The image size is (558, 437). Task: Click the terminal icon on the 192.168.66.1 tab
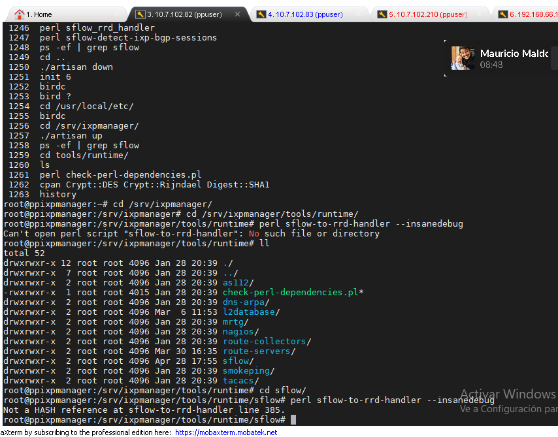[502, 14]
